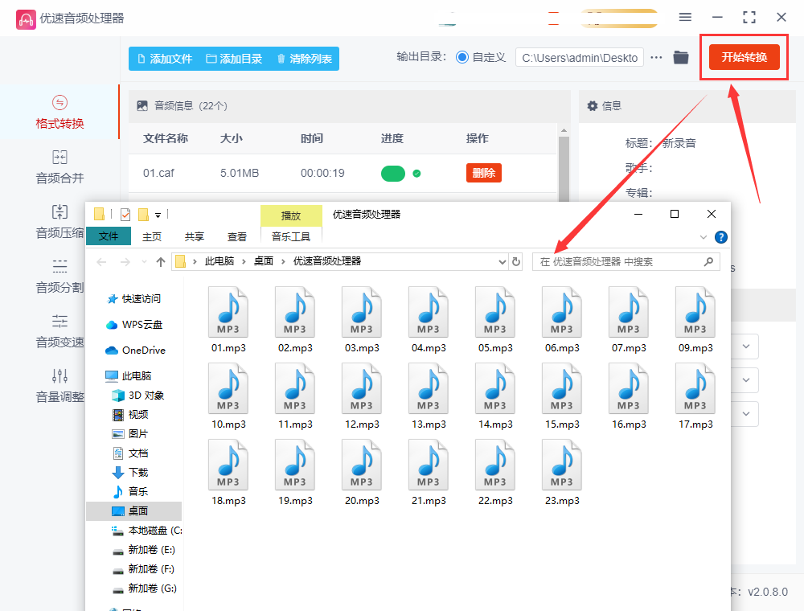Expand the Explorer ribbon chevron

point(703,237)
